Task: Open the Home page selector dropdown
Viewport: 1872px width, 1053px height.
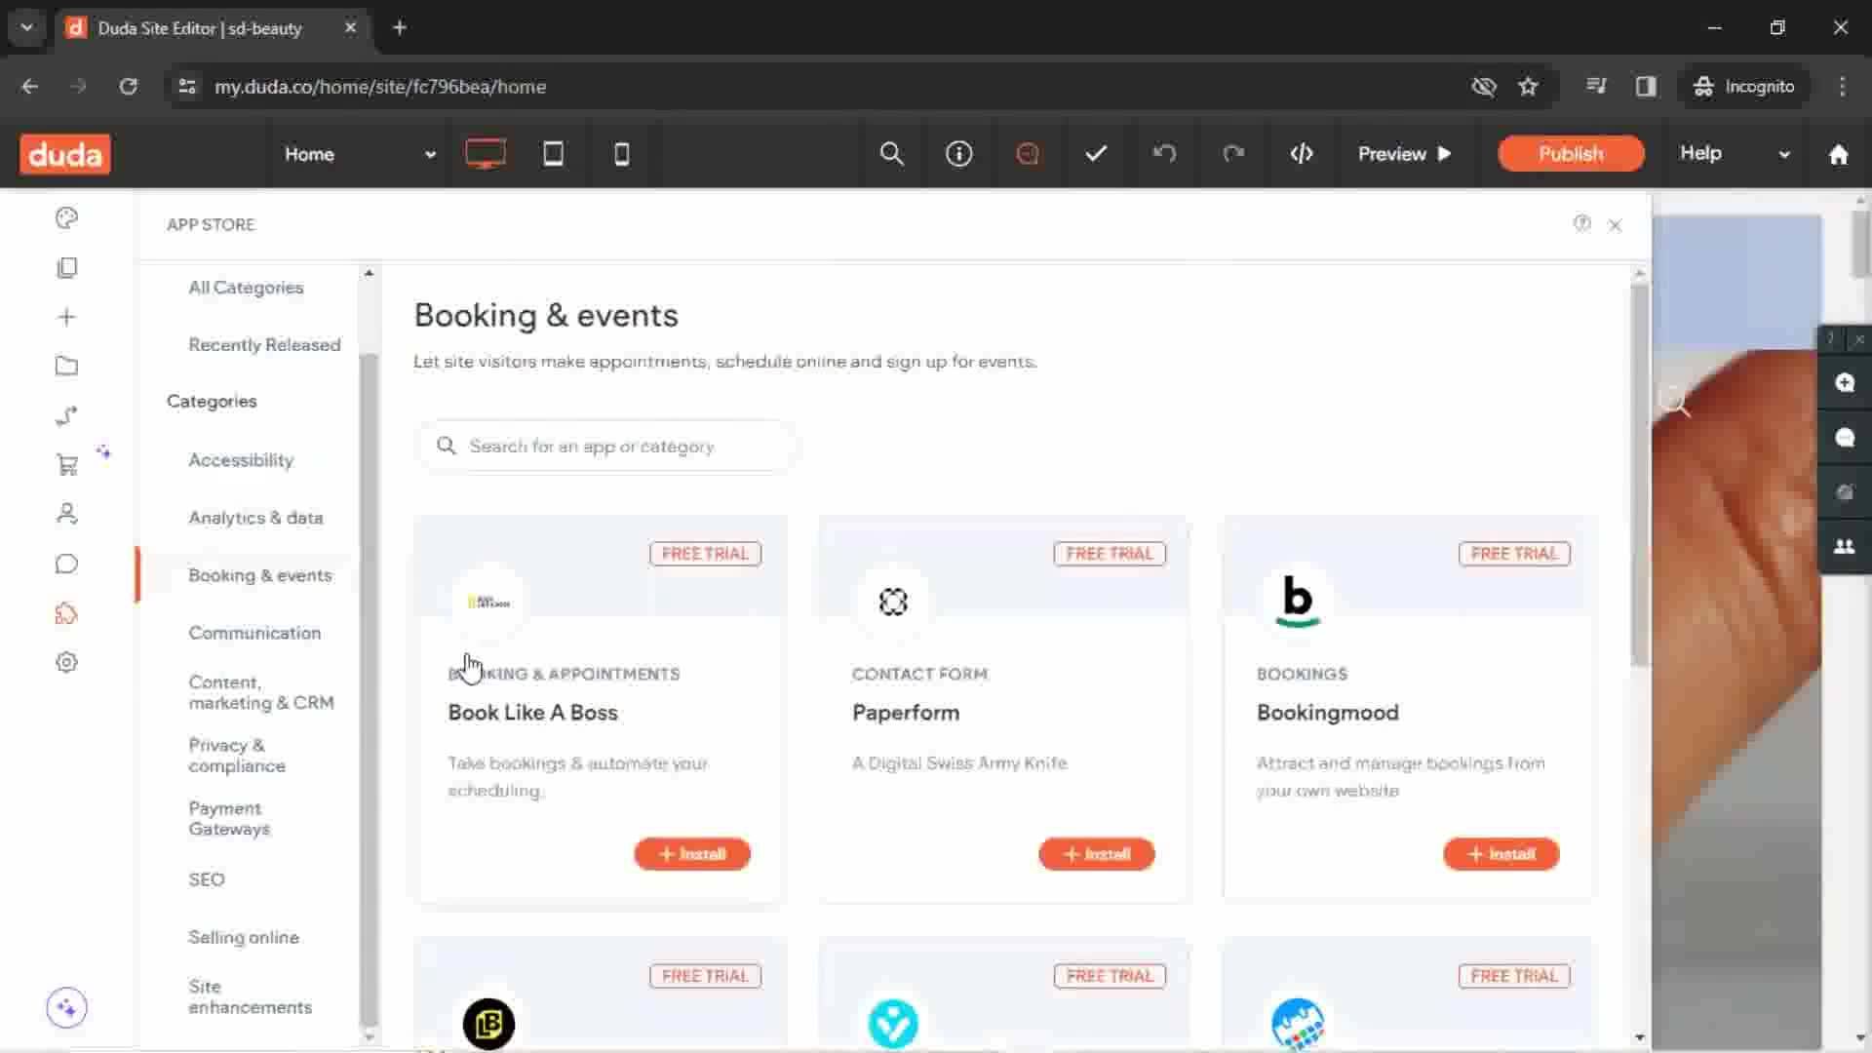Action: (x=360, y=154)
